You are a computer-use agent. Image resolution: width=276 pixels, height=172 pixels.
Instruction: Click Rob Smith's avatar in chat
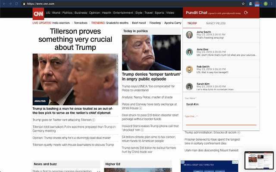point(189,69)
